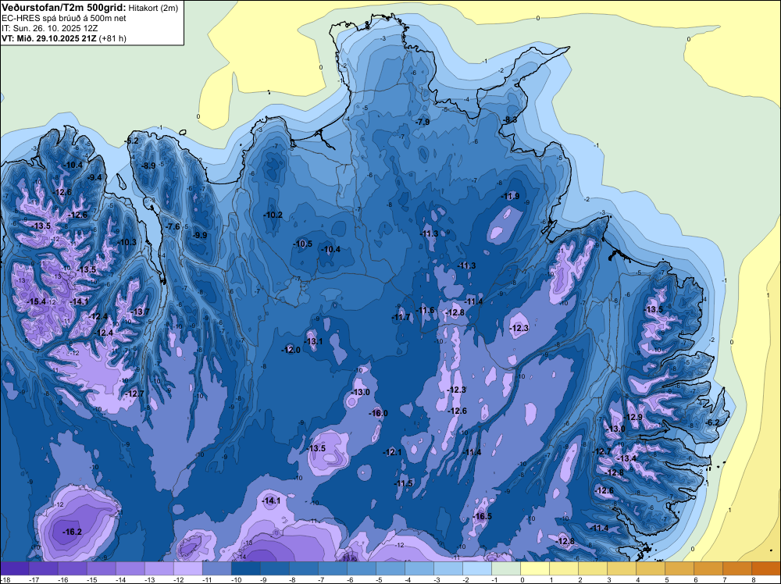Pick the legend swatch between -1 and 0
781x584 pixels.
pos(505,568)
